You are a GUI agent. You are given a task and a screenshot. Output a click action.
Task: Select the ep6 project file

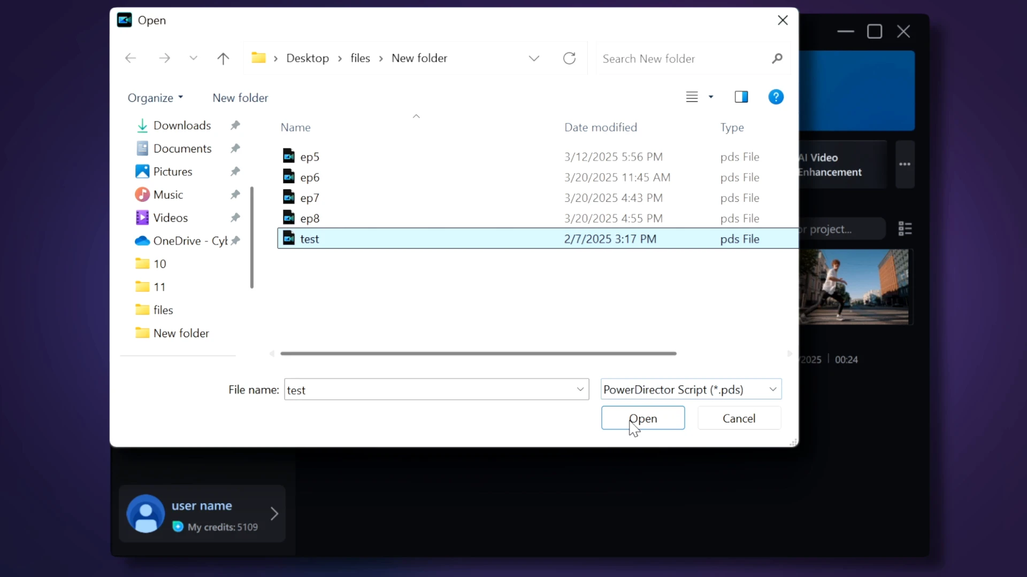tap(538, 177)
